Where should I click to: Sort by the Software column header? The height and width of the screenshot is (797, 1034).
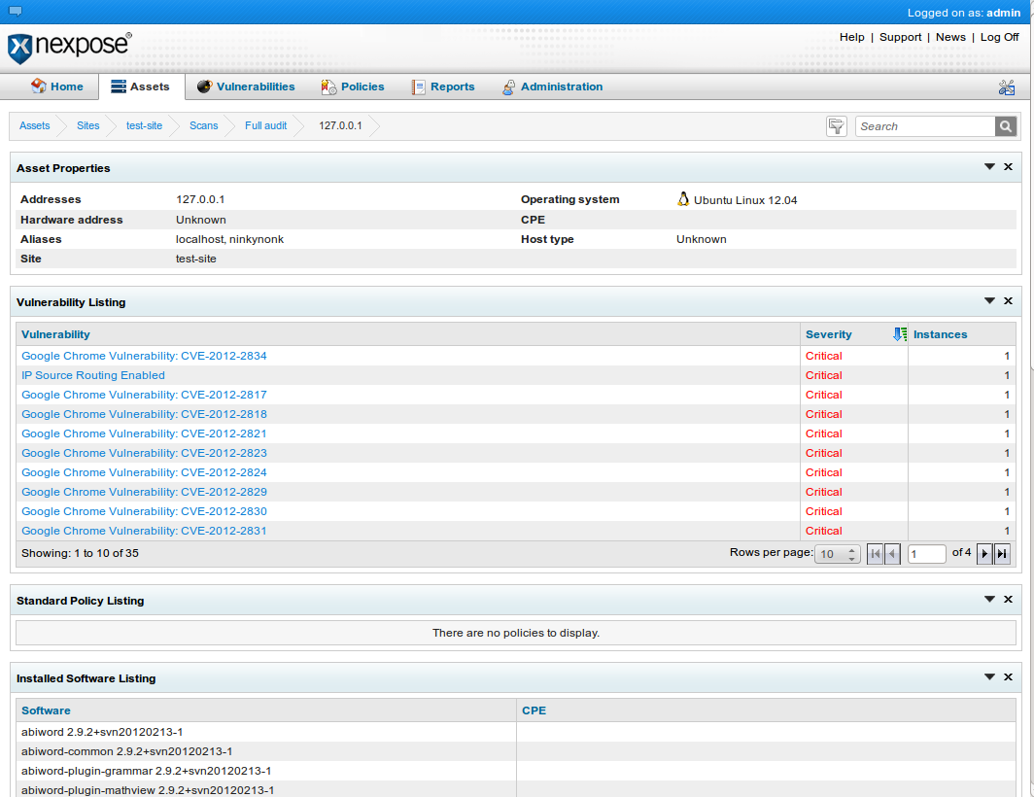coord(46,710)
